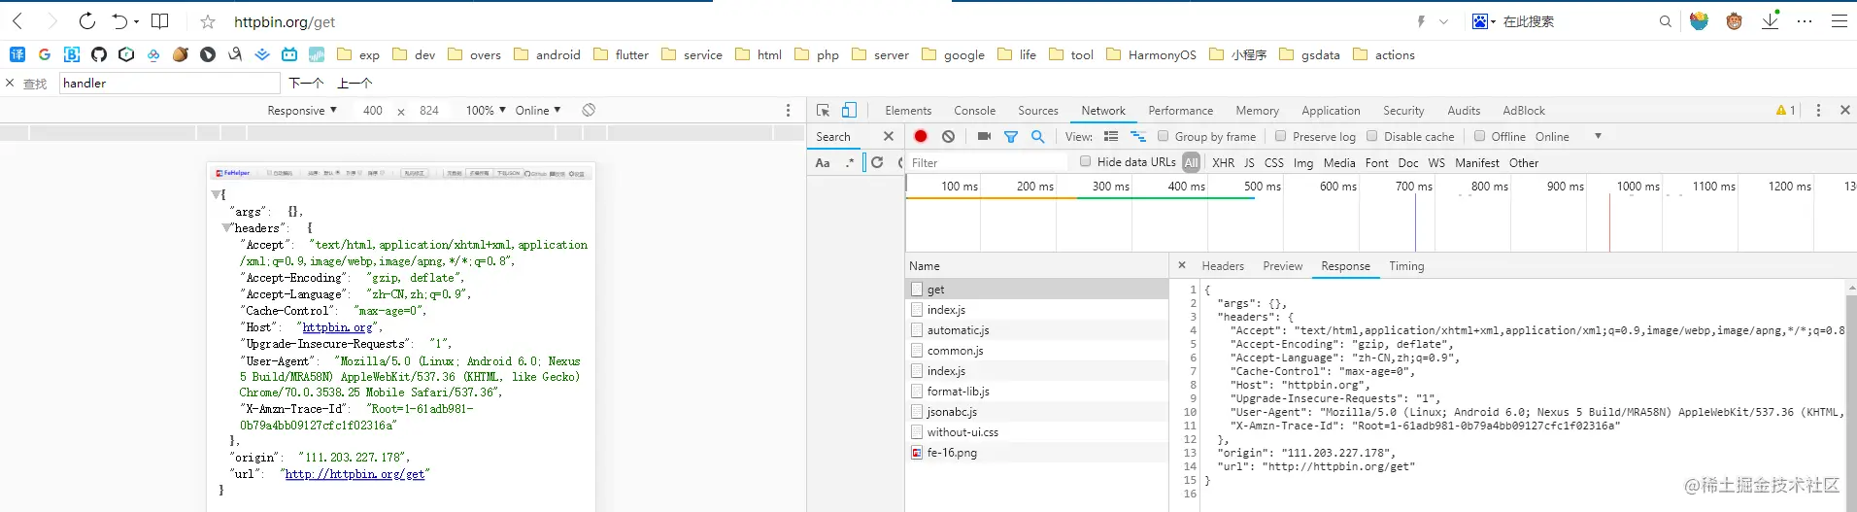Select the All filter type
The width and height of the screenshot is (1857, 512).
[1192, 162]
